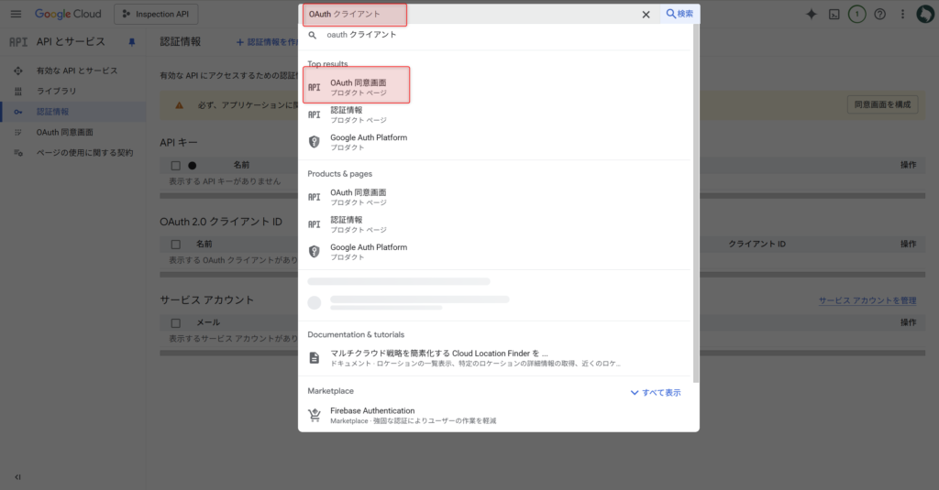Open ライブラリ in the sidebar

[56, 92]
